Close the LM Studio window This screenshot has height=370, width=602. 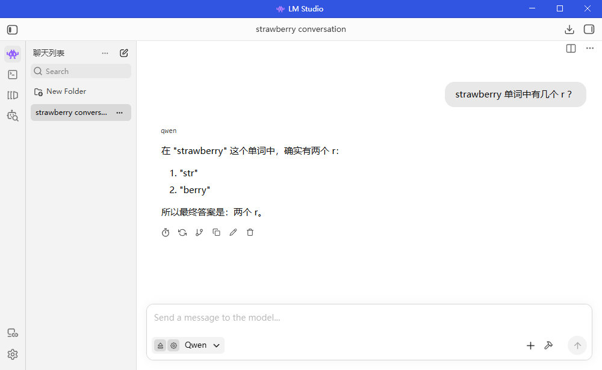[x=588, y=8]
